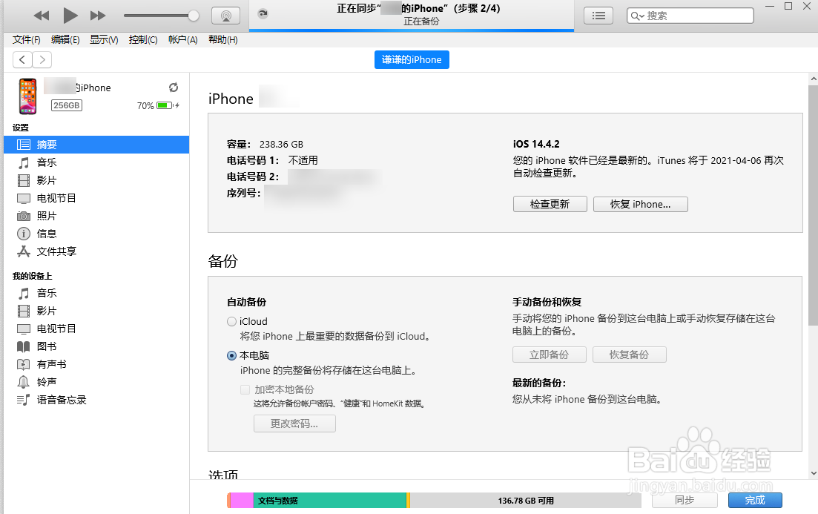Image resolution: width=818 pixels, height=514 pixels.
Task: Click the blue 完成 button
Action: [755, 500]
